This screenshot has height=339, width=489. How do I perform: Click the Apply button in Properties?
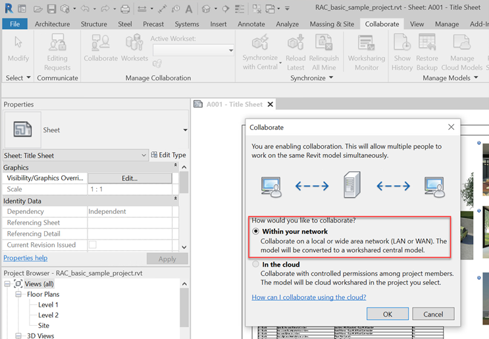coord(167,259)
